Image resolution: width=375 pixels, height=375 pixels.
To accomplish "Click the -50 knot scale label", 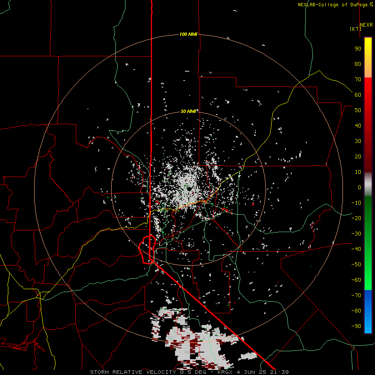I will pos(356,265).
